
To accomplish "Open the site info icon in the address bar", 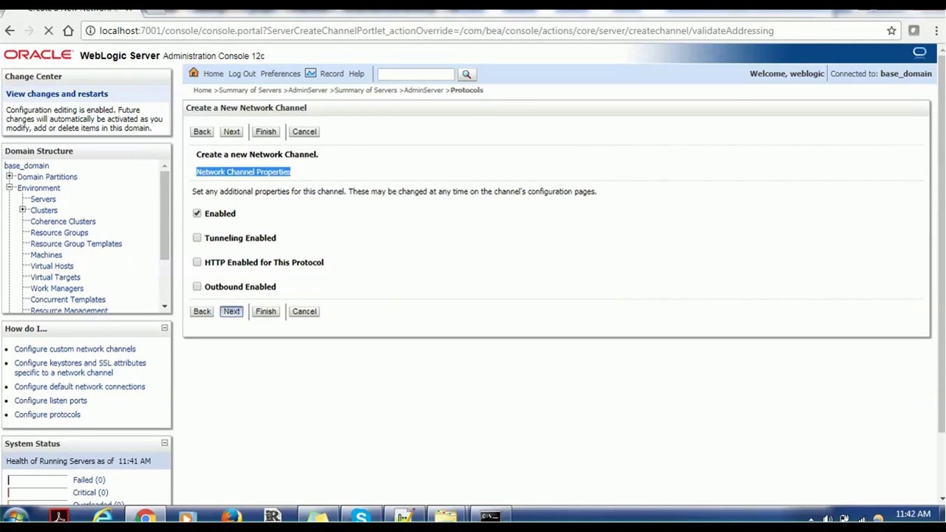I will [x=89, y=30].
